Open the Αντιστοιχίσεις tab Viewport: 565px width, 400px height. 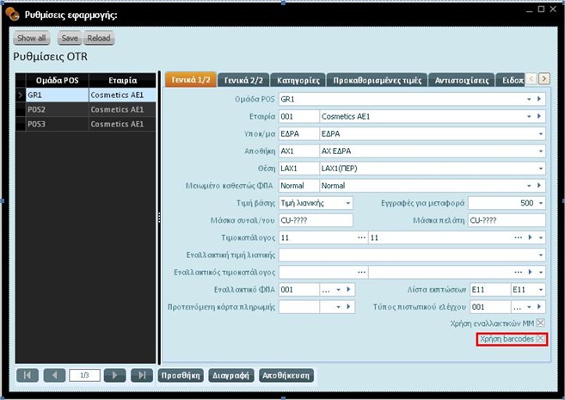(462, 80)
